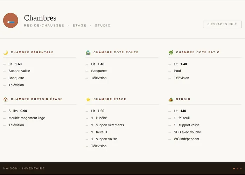Click the leaf icon beside Chambre Côté Patio
This screenshot has width=245, height=175.
[171, 52]
